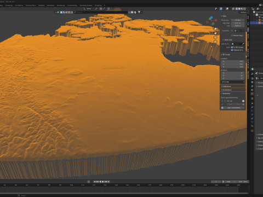Click the viewport pan hand gizmo

215,33
